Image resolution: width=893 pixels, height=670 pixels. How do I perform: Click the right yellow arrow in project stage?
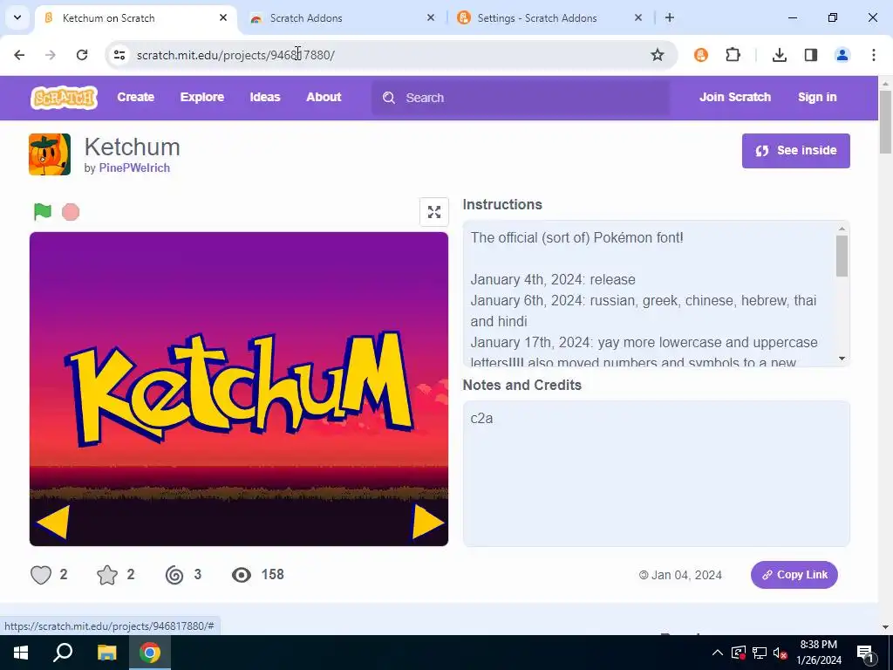pos(427,522)
